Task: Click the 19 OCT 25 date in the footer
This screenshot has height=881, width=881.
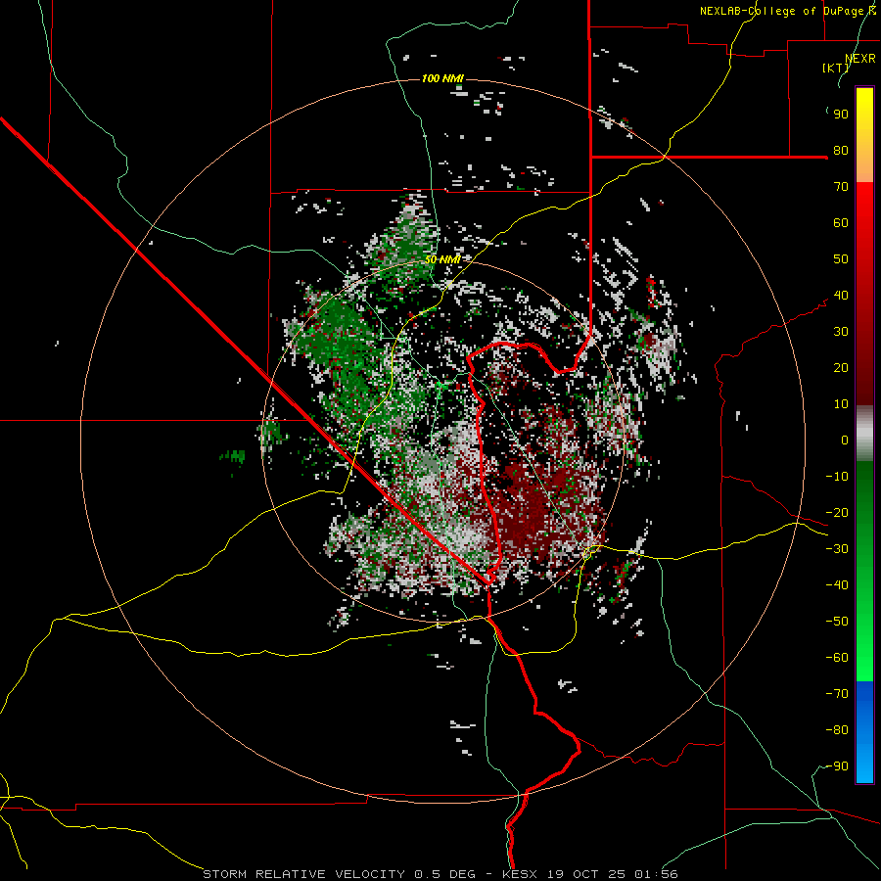Action: [x=586, y=874]
